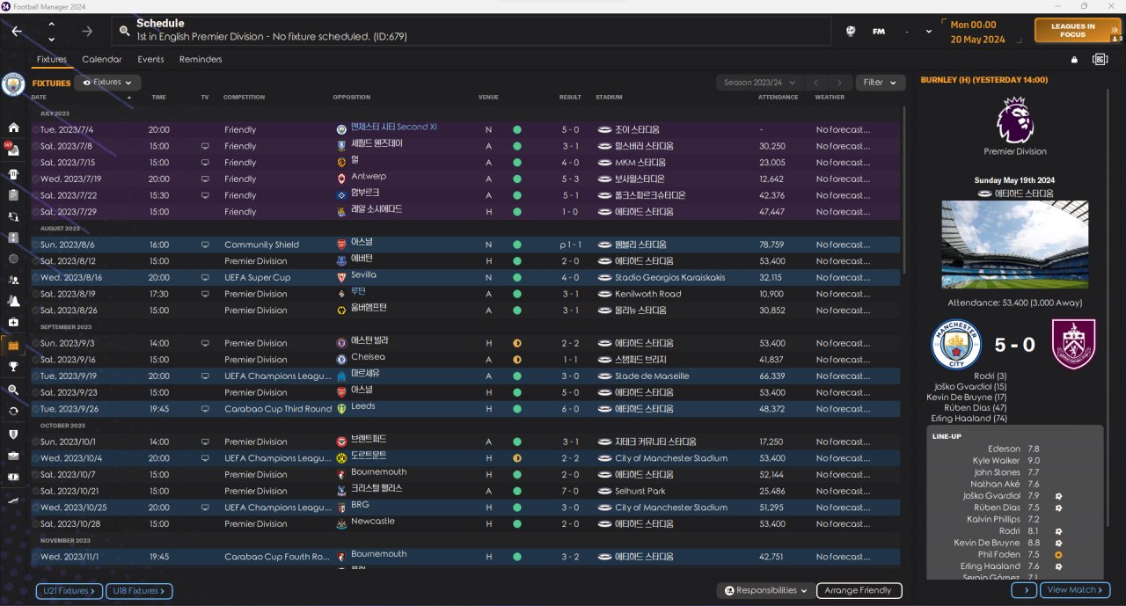Click the arrow button beside View Match

[x=1024, y=590]
